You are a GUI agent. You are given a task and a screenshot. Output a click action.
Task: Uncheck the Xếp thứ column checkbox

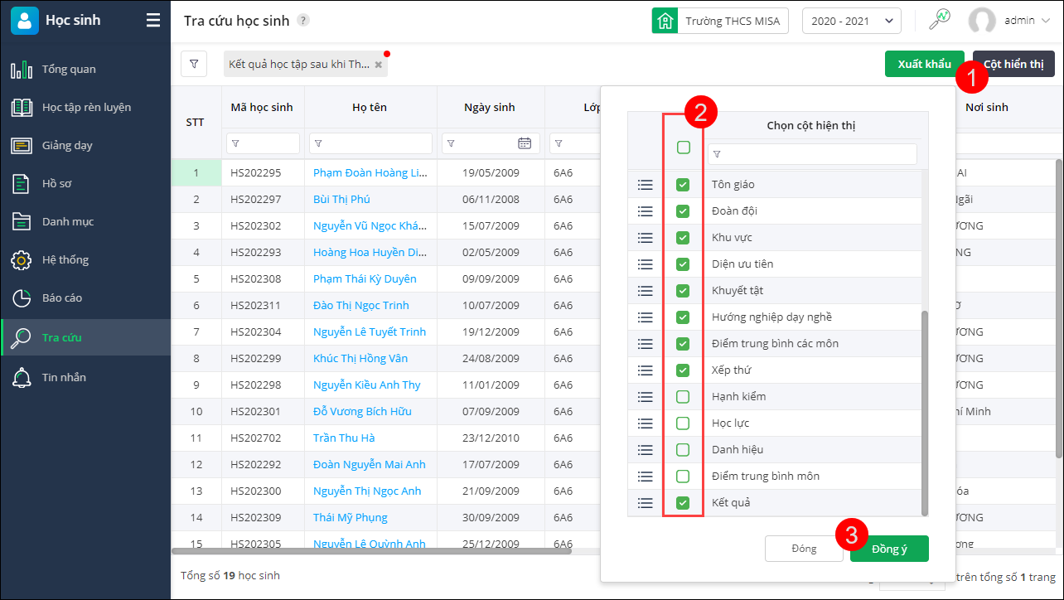[683, 370]
